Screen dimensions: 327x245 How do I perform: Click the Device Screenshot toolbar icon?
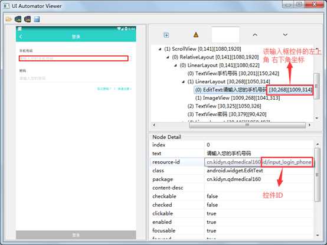(18, 19)
